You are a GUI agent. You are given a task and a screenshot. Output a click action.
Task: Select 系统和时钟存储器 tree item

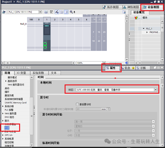tap(14, 99)
